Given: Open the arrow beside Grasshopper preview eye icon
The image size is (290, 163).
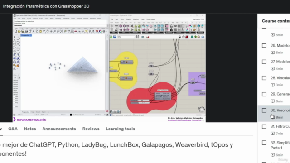Looking at the screenshot, I should pyautogui.click(x=145, y=37).
